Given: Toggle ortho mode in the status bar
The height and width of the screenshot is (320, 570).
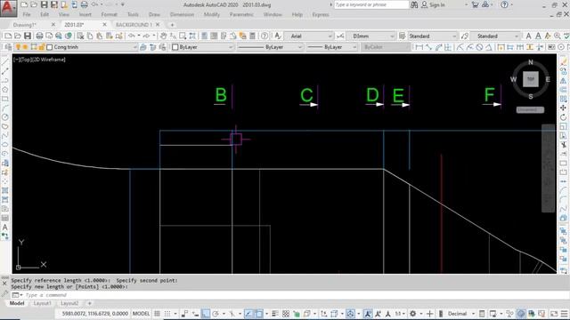Looking at the screenshot, I should (206, 314).
